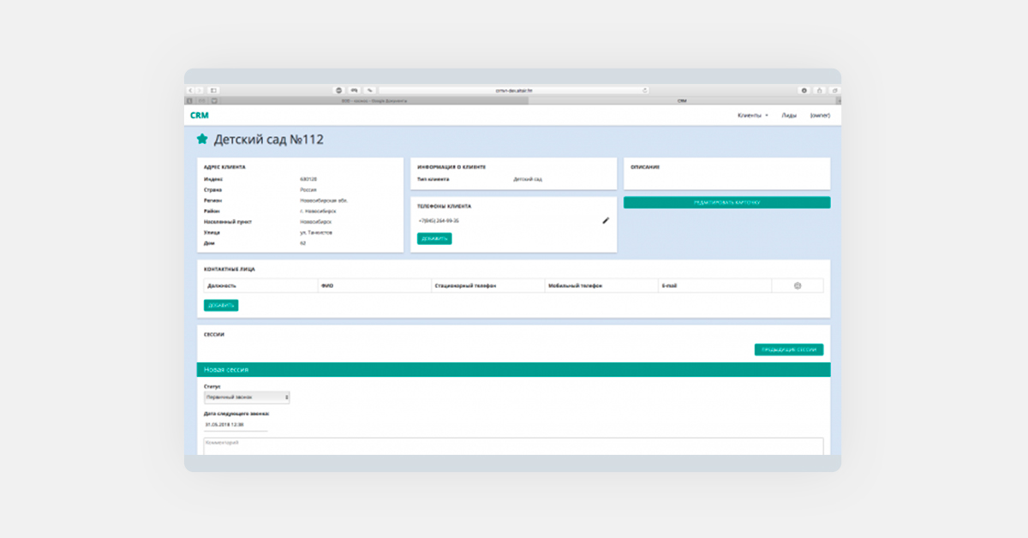Click the house number value 62
This screenshot has height=538, width=1028.
[302, 243]
